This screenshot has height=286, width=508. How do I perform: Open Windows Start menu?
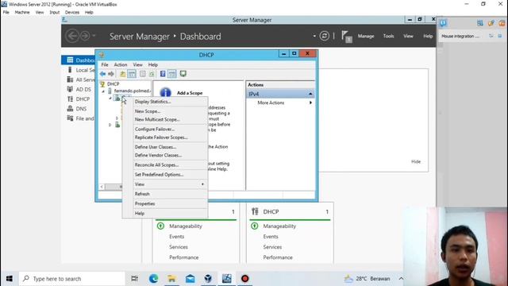tap(10, 279)
